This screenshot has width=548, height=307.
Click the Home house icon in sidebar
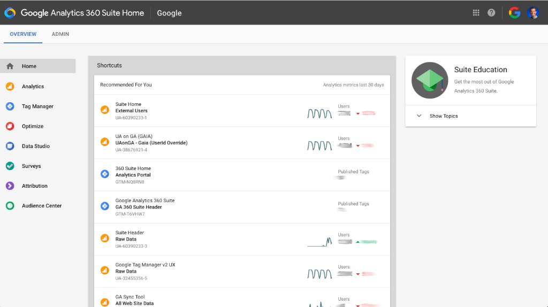[10, 66]
